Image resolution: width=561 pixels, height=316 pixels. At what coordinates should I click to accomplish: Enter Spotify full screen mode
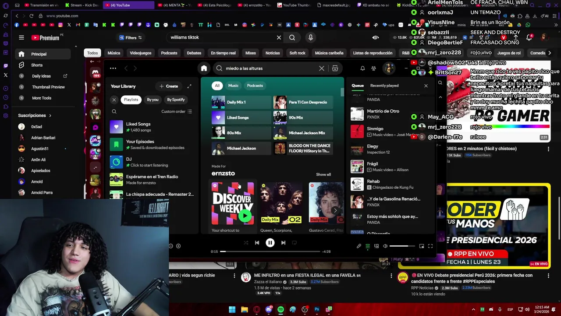click(430, 246)
